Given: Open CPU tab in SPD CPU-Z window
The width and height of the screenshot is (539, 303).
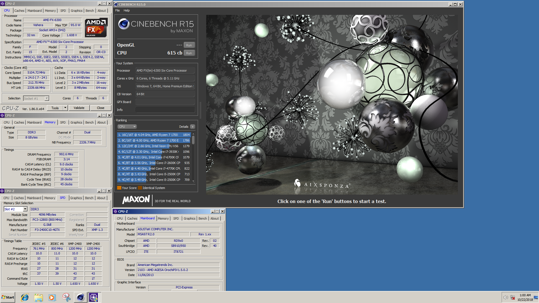Looking at the screenshot, I should 6,198.
